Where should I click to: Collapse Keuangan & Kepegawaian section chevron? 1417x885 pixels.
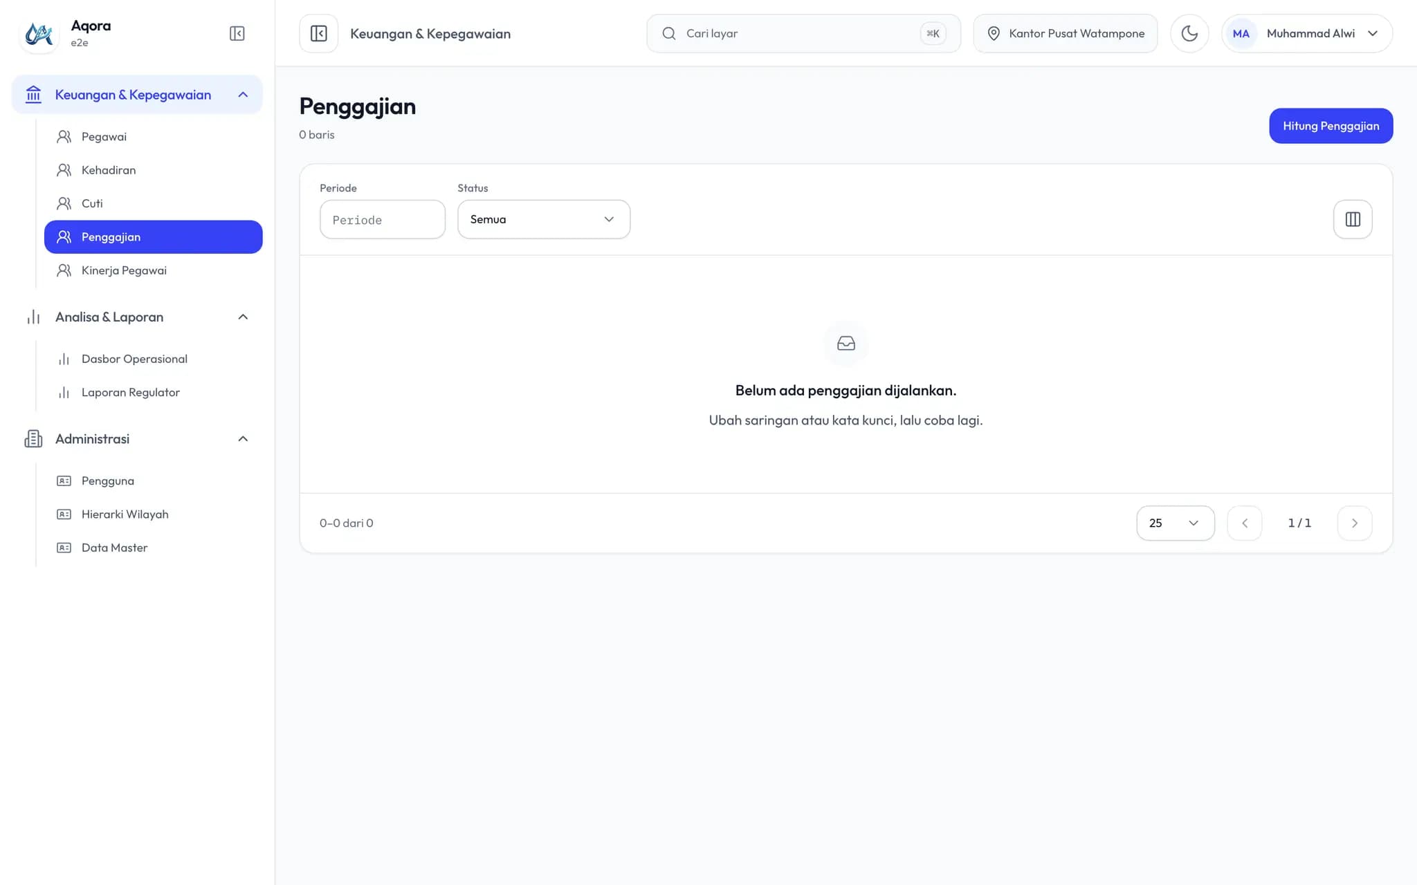[x=243, y=94]
